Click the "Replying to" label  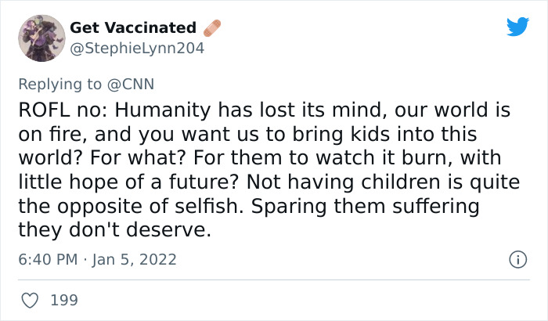tap(60, 85)
